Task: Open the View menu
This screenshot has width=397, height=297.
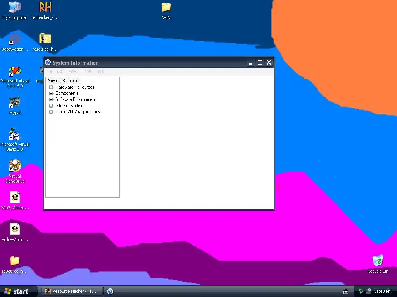Action: [x=73, y=71]
